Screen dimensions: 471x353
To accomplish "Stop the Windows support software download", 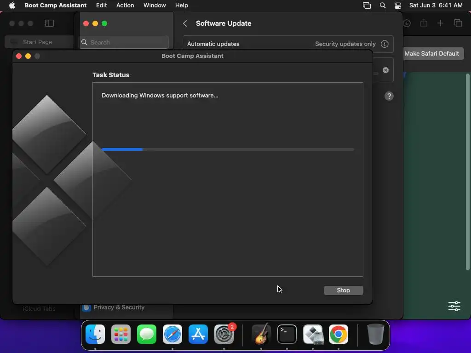I will point(343,290).
